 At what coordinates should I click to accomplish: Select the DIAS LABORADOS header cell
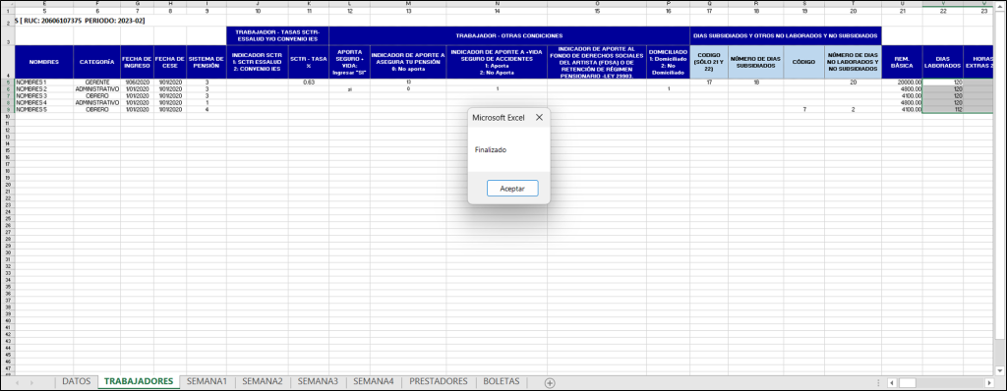click(x=943, y=62)
